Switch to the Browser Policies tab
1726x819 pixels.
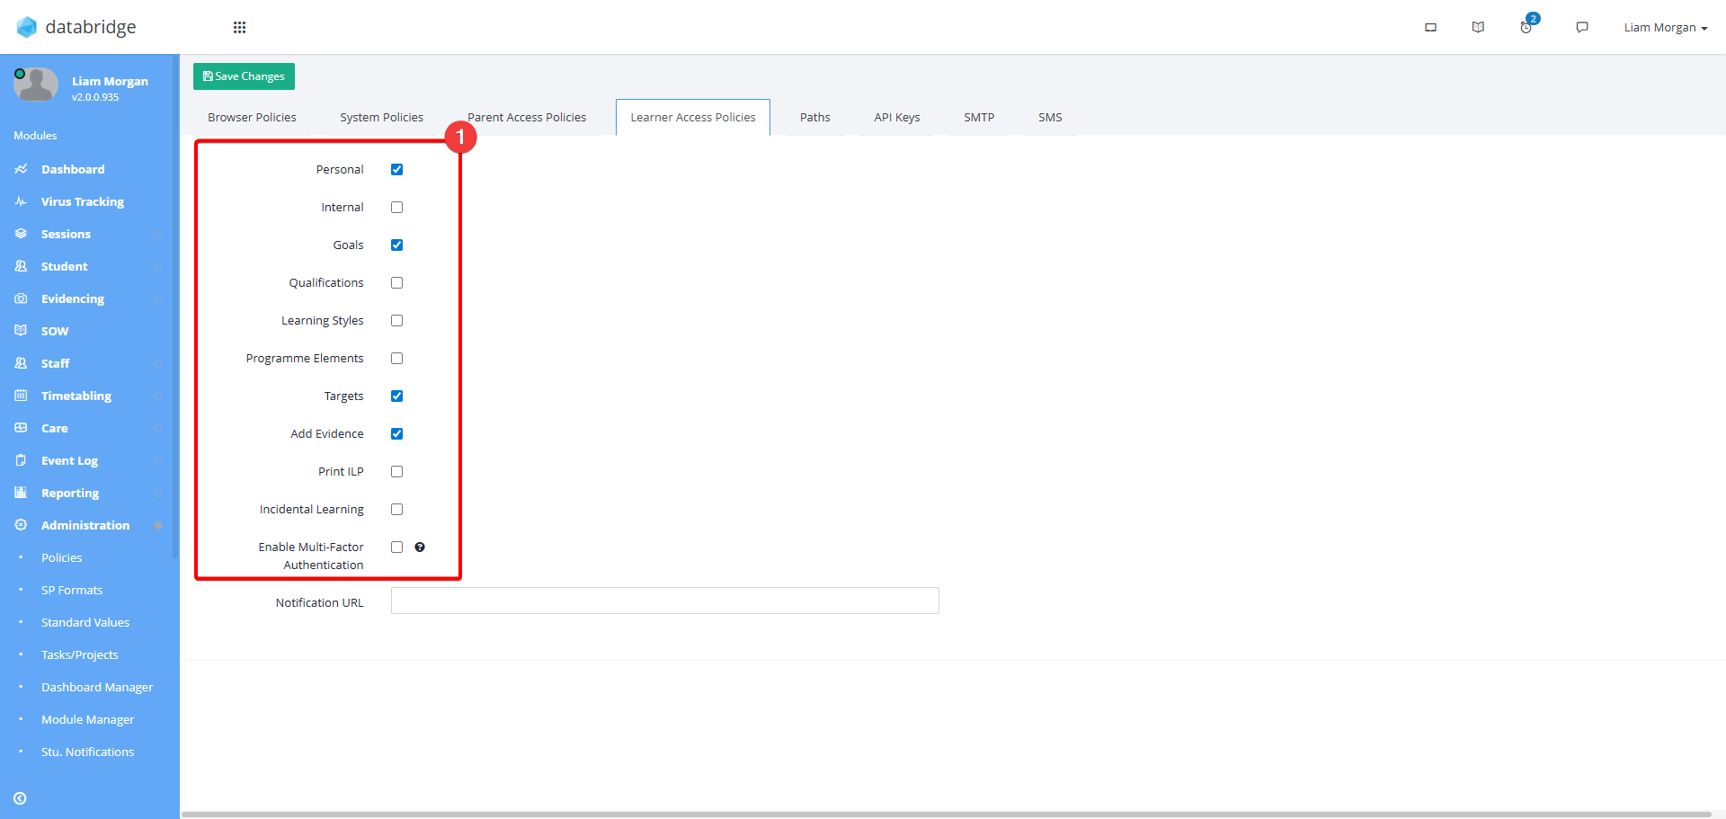pyautogui.click(x=252, y=117)
